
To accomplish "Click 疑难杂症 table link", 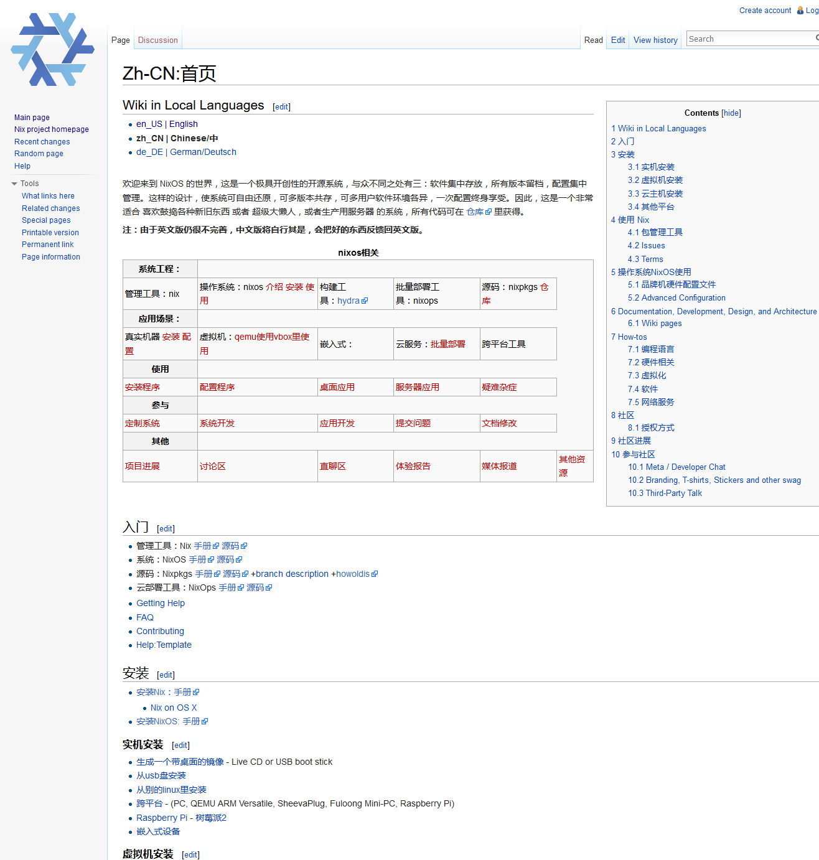I will pyautogui.click(x=499, y=387).
